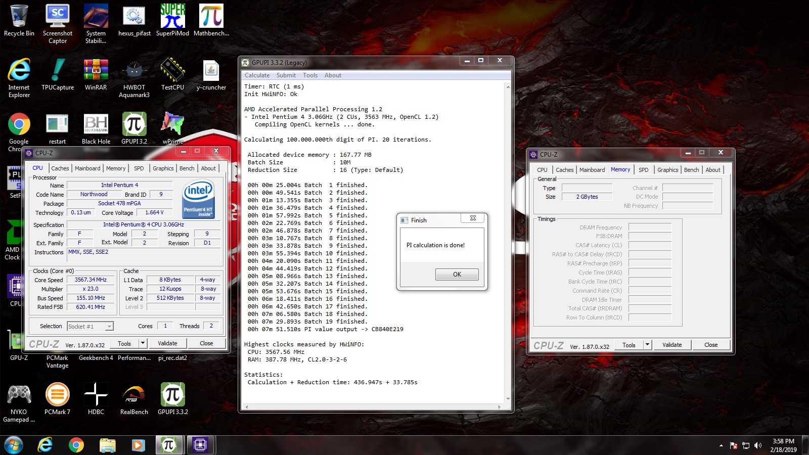Image resolution: width=809 pixels, height=455 pixels.
Task: Click Validate in right CPU-Z window
Action: [672, 345]
